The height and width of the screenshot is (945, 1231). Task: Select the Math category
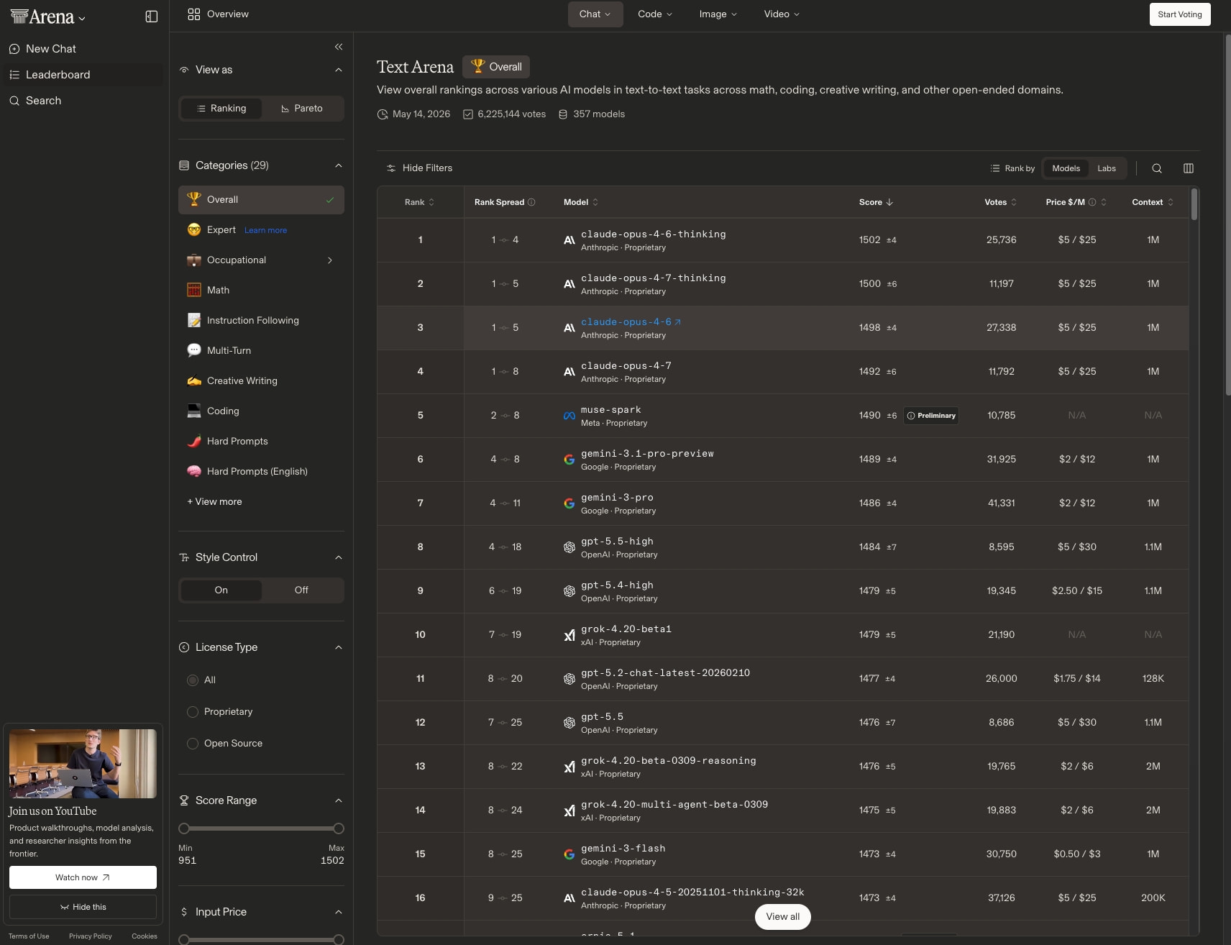point(261,291)
